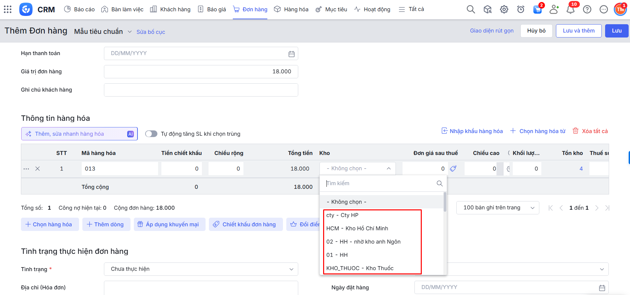The image size is (630, 295).
Task: Click the Tìm kiếm warehouse search field
Action: click(379, 184)
